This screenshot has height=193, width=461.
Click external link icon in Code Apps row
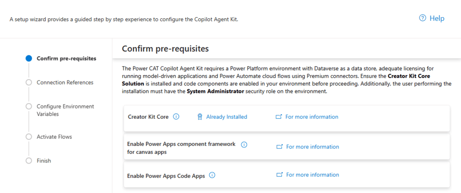pos(280,175)
